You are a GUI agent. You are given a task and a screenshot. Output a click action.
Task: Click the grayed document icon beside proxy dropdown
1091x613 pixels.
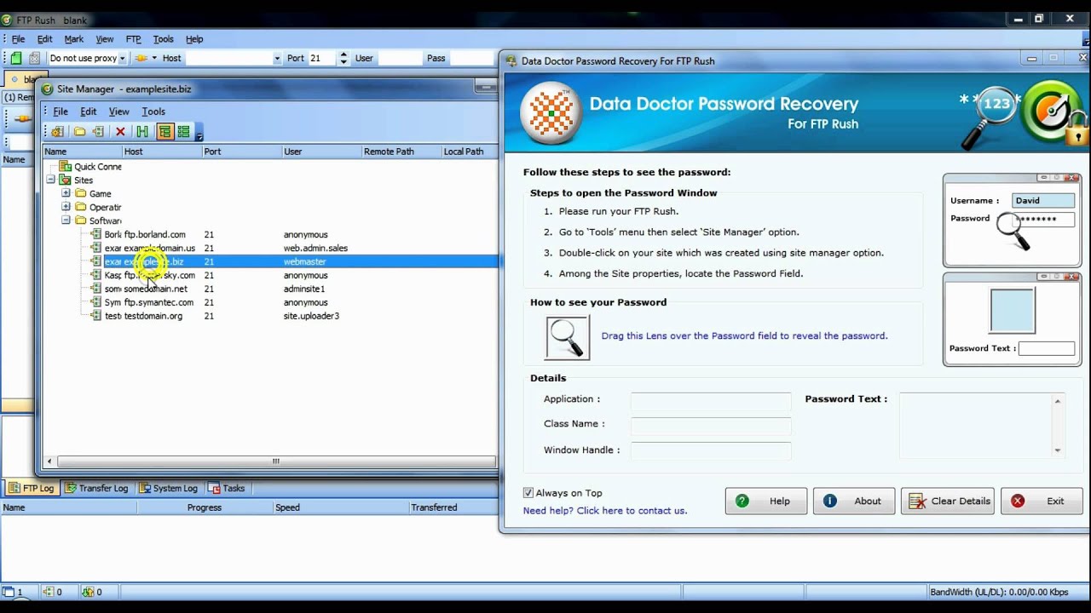coord(34,58)
